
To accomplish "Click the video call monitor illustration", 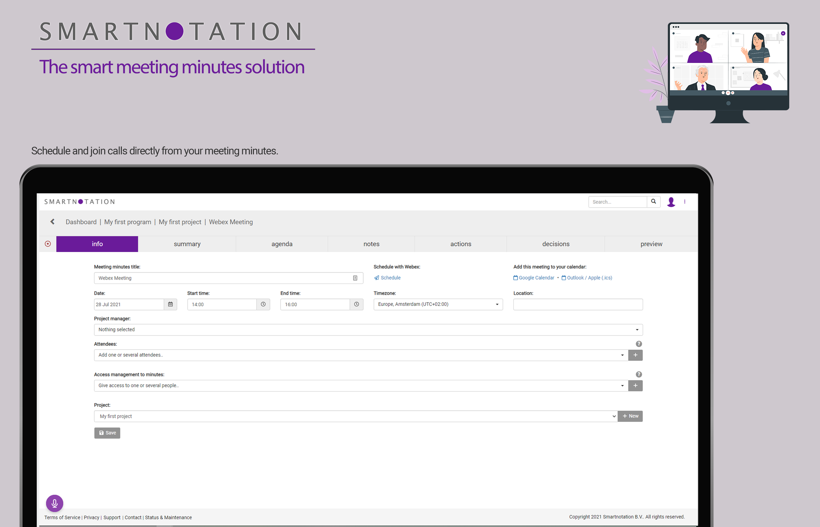I will pyautogui.click(x=728, y=73).
